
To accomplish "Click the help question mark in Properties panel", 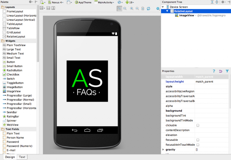I will [x=214, y=71].
